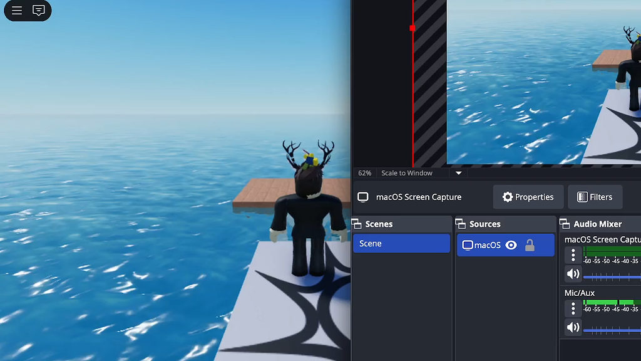Click the Sources dock panel icon
The height and width of the screenshot is (361, 641).
click(461, 224)
